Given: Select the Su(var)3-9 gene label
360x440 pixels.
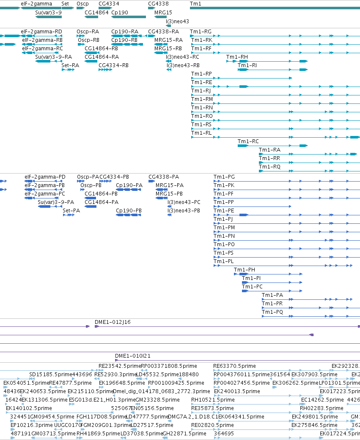Looking at the screenshot, I should (x=48, y=13).
